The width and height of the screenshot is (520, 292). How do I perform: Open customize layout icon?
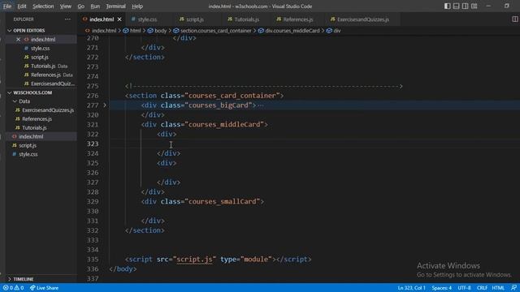(x=474, y=6)
